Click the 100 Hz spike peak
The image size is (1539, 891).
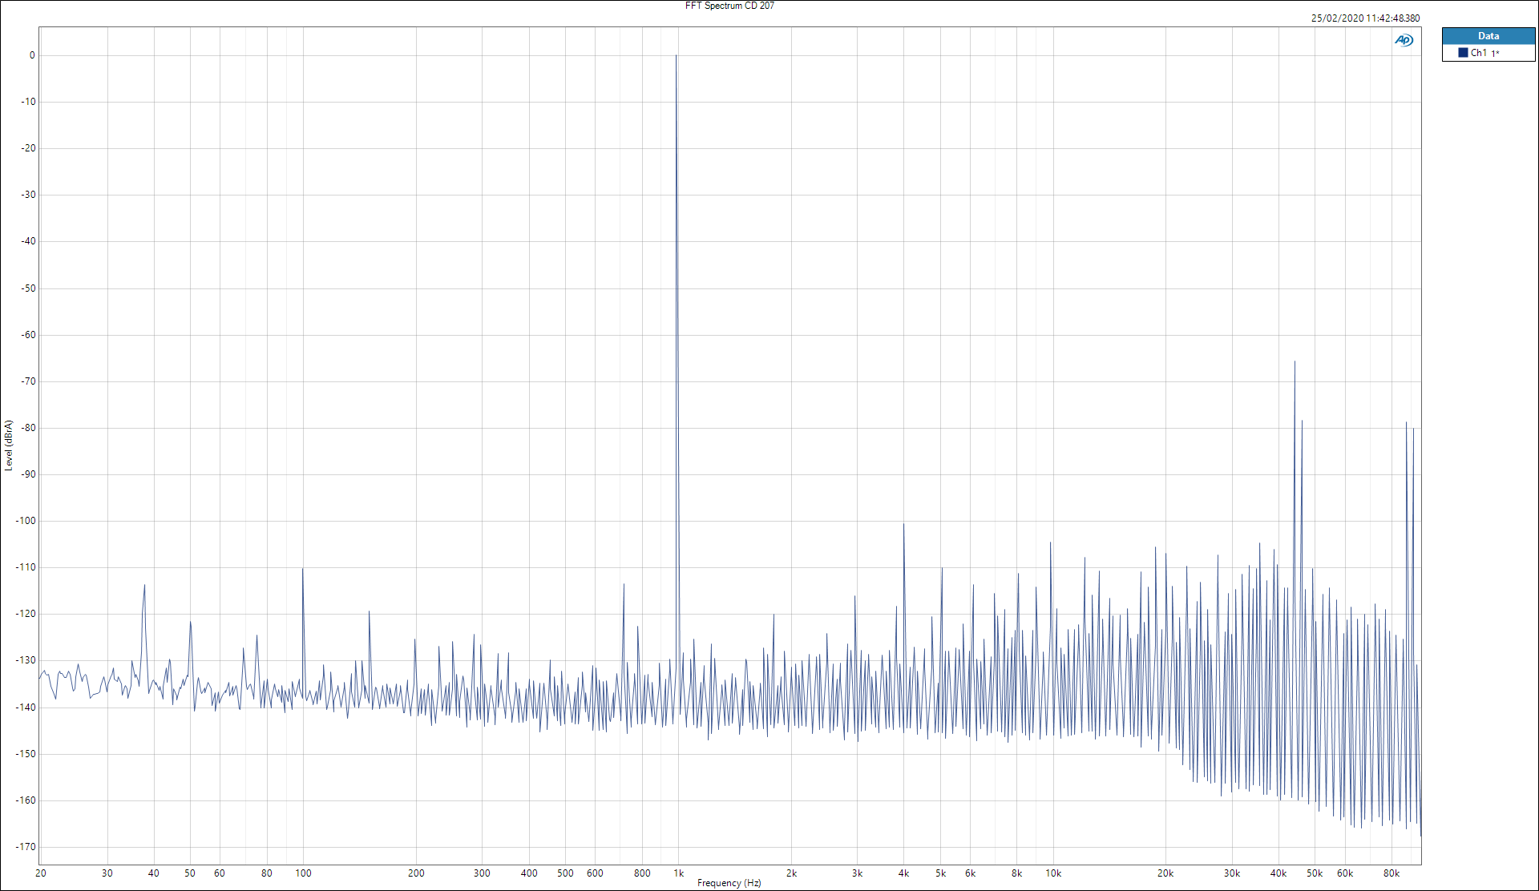point(302,570)
